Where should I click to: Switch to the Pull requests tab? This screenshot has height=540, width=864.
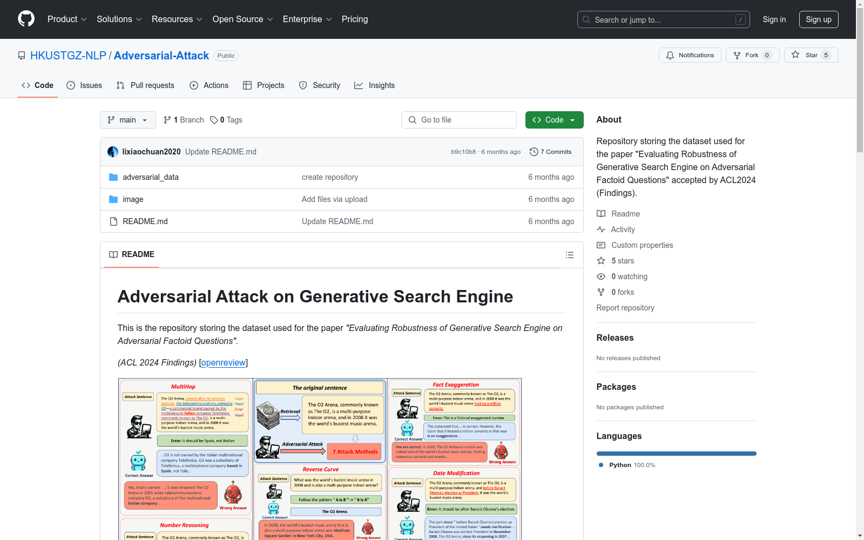click(145, 85)
